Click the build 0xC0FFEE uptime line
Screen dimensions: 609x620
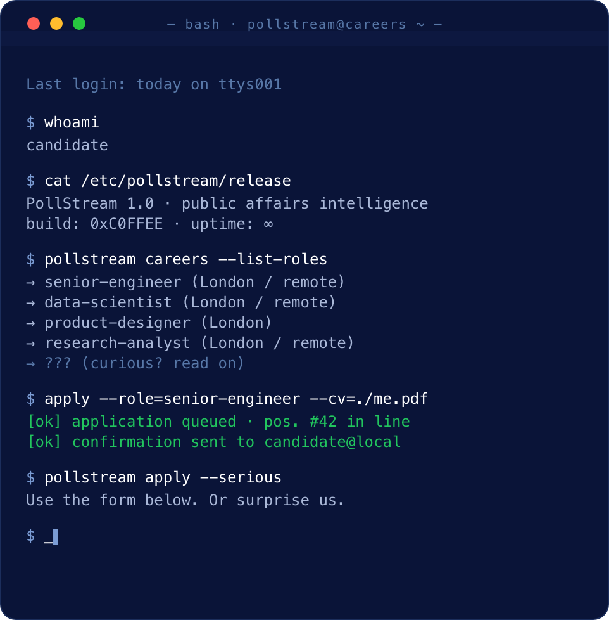(149, 224)
